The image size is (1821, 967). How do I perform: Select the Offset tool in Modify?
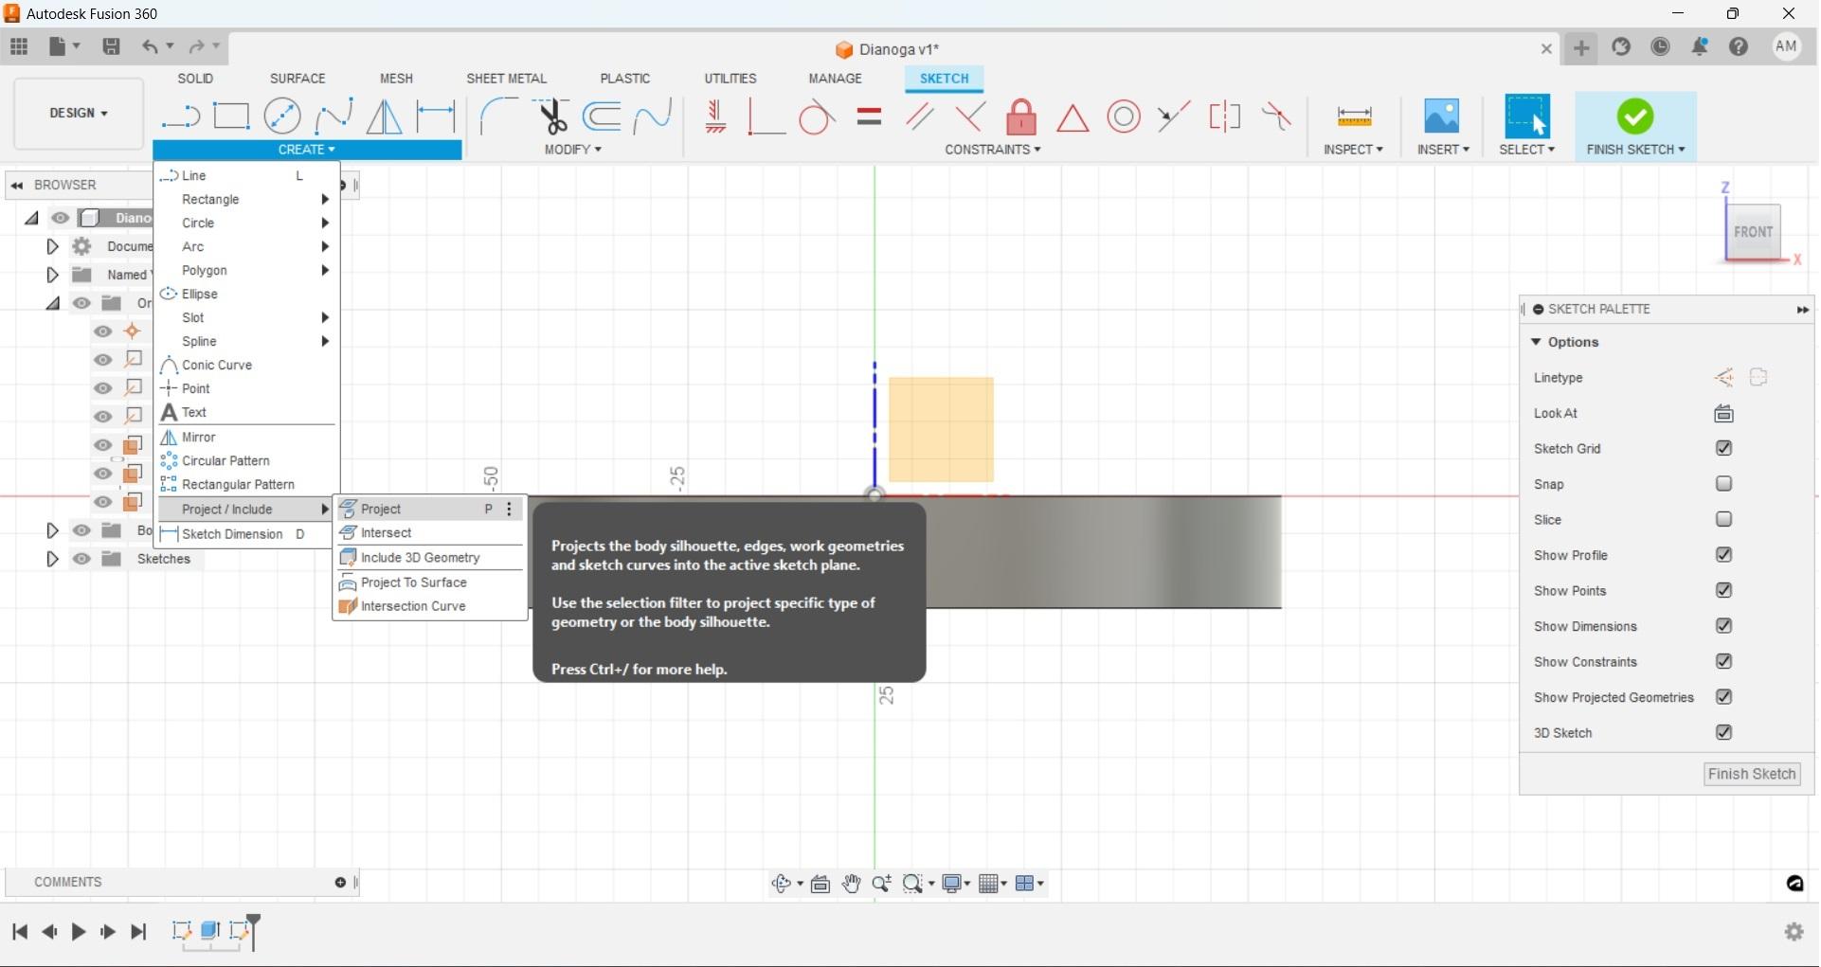pos(602,116)
